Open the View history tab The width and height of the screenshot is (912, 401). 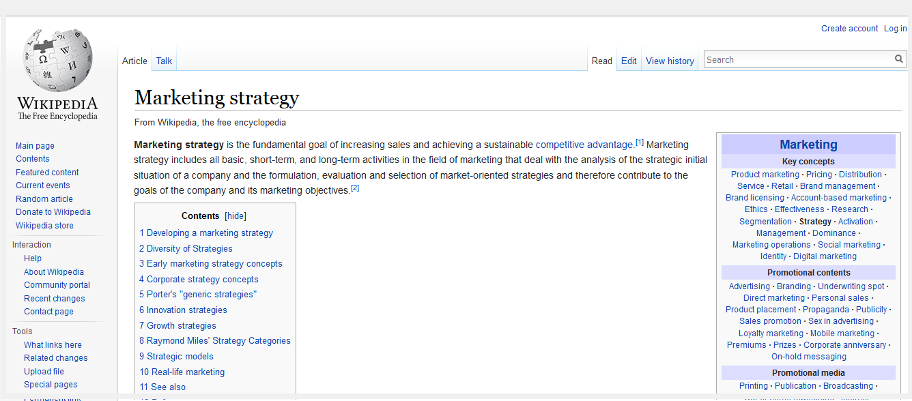point(670,61)
